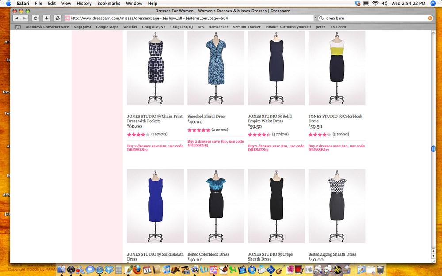442x276 pixels.
Task: Open Spotlight in the menu bar
Action: [433, 4]
